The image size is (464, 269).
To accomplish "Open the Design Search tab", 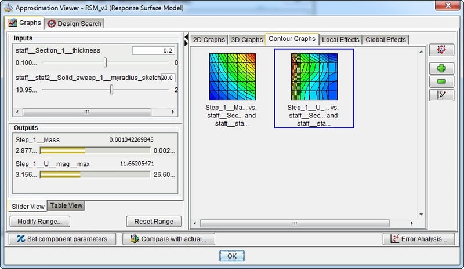I will click(74, 24).
